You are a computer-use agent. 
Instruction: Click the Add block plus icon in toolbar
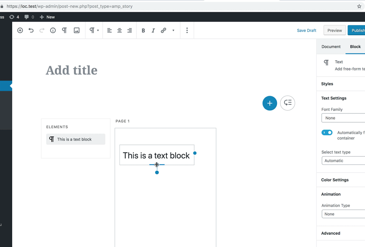pyautogui.click(x=20, y=30)
